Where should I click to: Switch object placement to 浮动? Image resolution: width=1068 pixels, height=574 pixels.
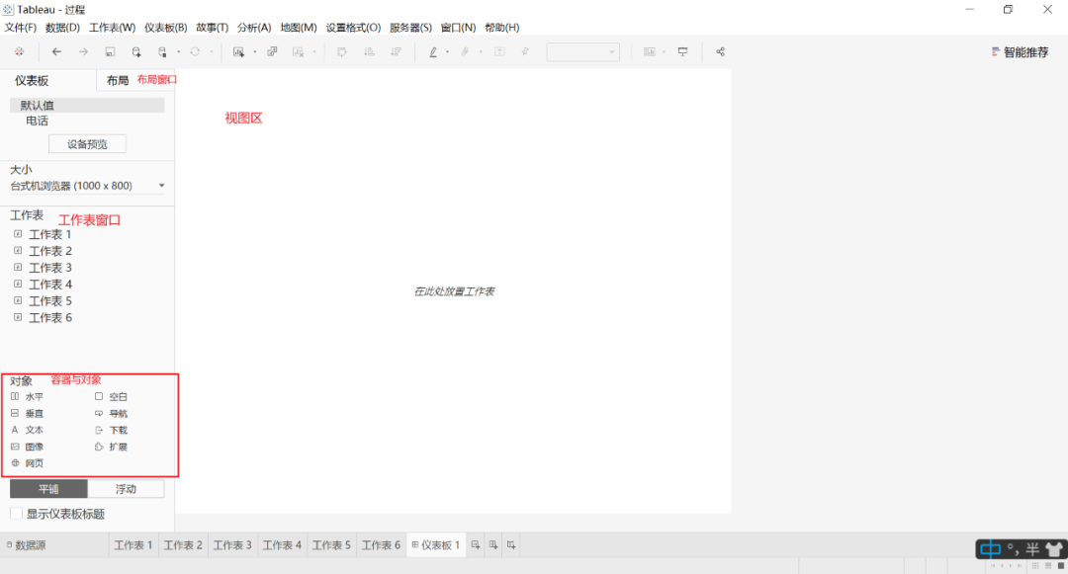coord(124,488)
